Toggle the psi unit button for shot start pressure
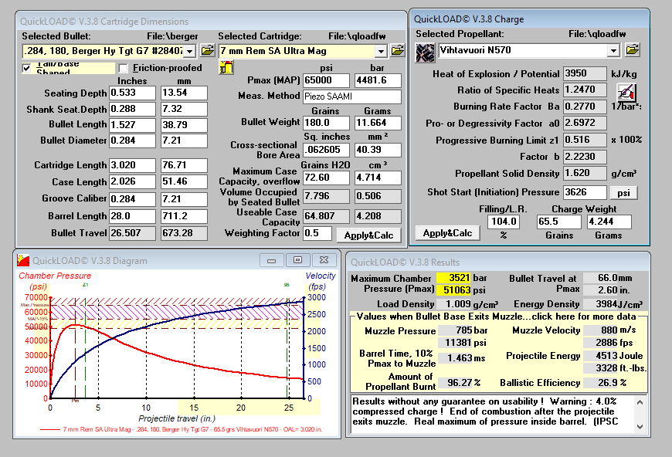 coord(623,192)
